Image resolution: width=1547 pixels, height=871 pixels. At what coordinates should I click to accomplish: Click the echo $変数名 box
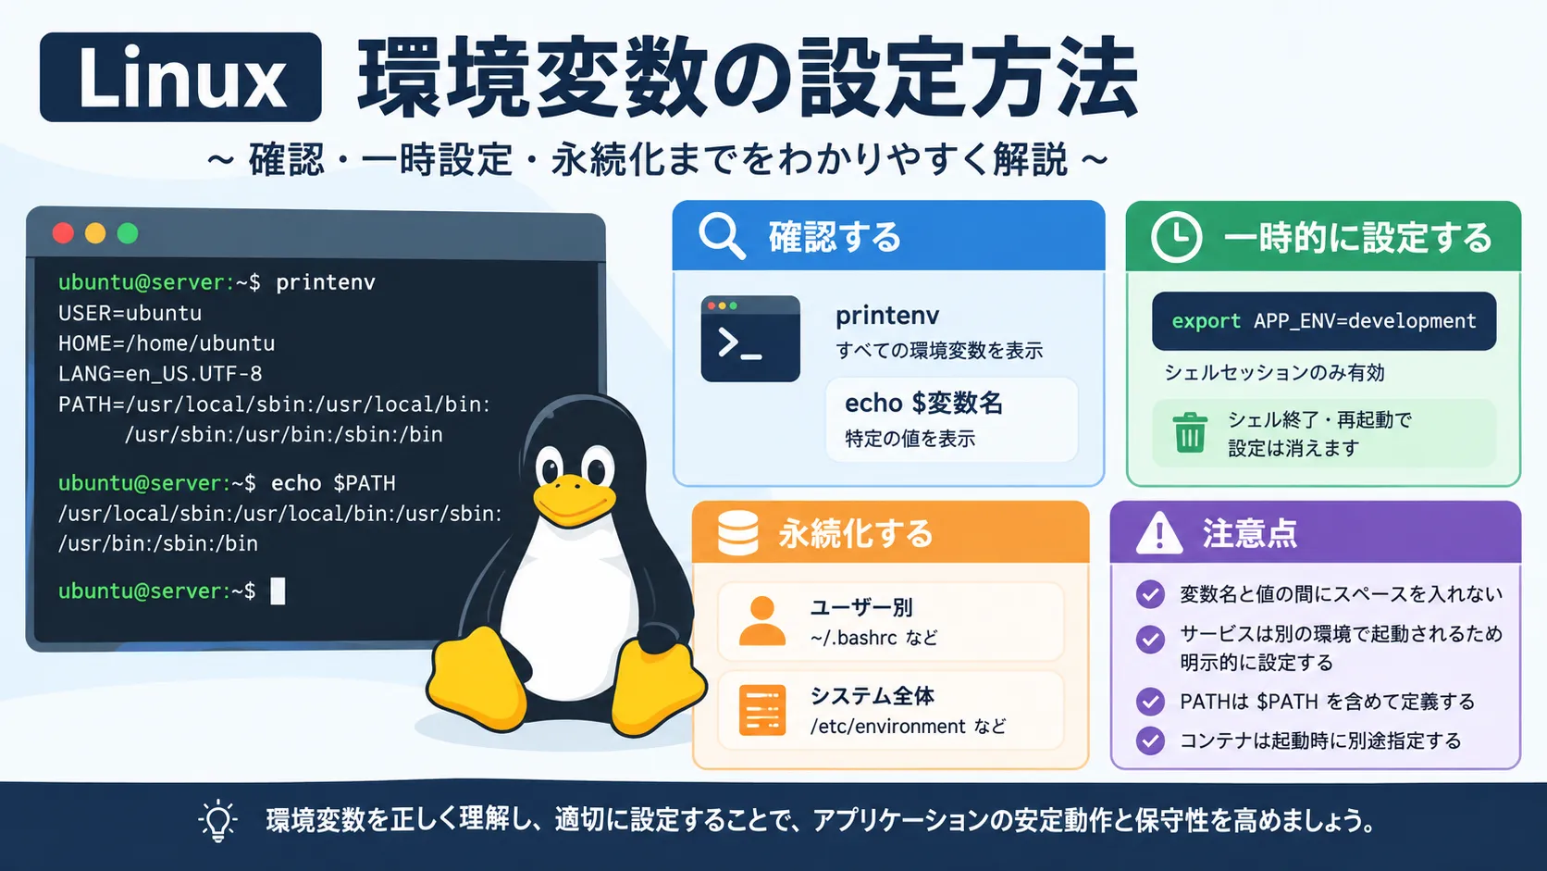point(952,419)
